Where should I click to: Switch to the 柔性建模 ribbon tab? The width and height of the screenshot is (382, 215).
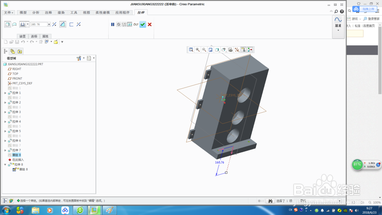pos(102,13)
